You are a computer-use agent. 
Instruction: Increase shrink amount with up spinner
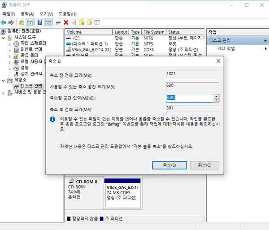pyautogui.click(x=217, y=96)
